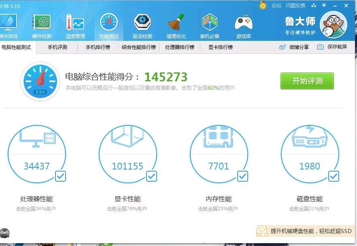Screen dimensions: 357x246
Task: Click 击败全国21%用户 text
Action: click(x=309, y=209)
